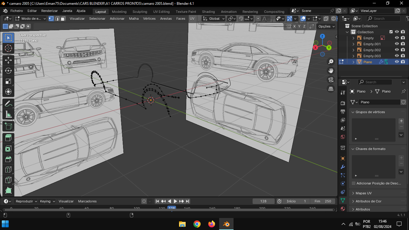Screen dimensions: 409x230
Task: Hide the Empty.001 object with its eye icon
Action: click(x=397, y=44)
